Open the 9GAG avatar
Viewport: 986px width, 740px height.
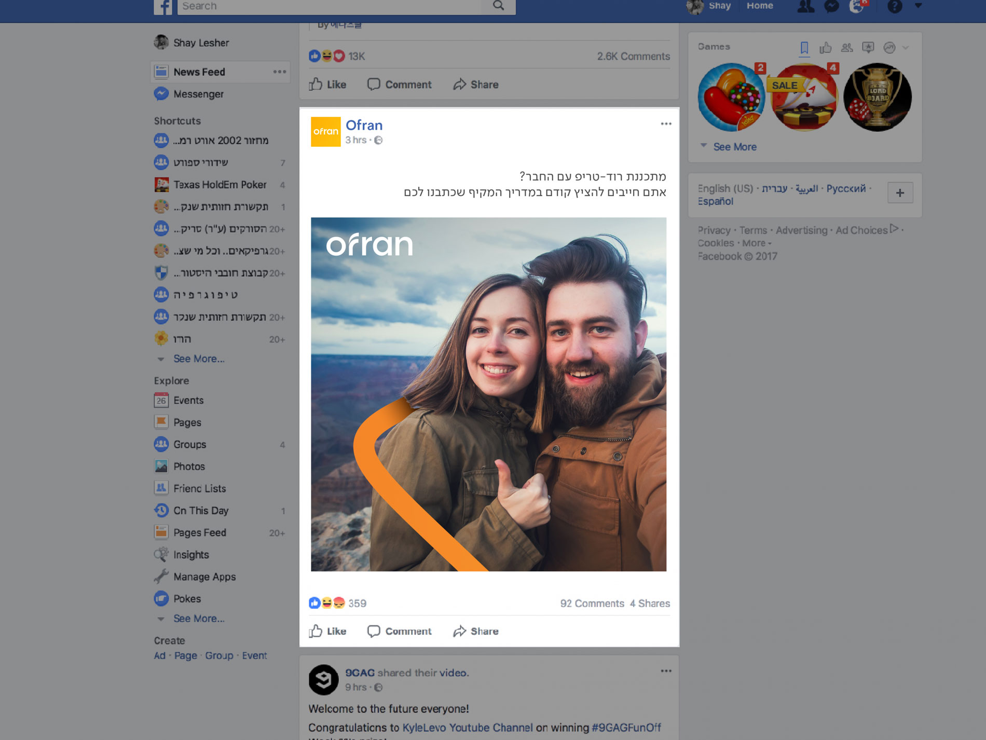(x=323, y=679)
